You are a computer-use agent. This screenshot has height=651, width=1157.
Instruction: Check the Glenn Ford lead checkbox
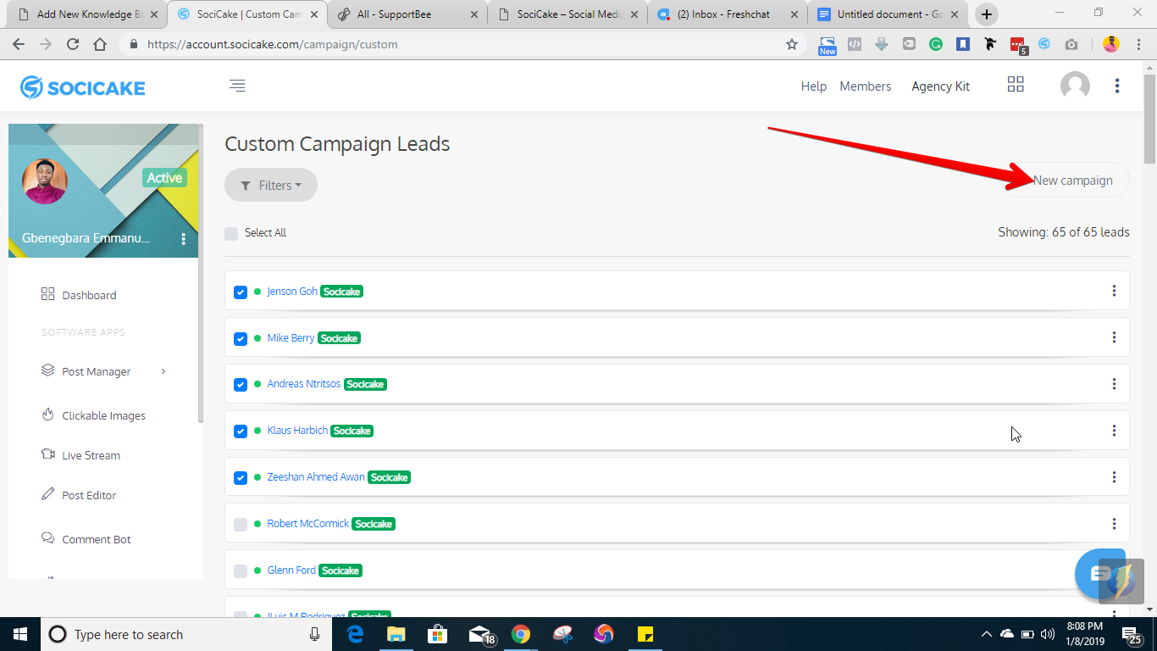click(241, 571)
